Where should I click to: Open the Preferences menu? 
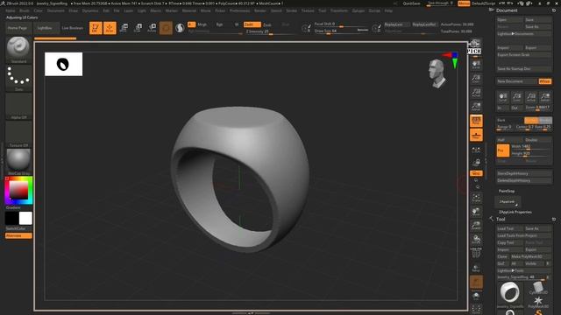coord(239,10)
